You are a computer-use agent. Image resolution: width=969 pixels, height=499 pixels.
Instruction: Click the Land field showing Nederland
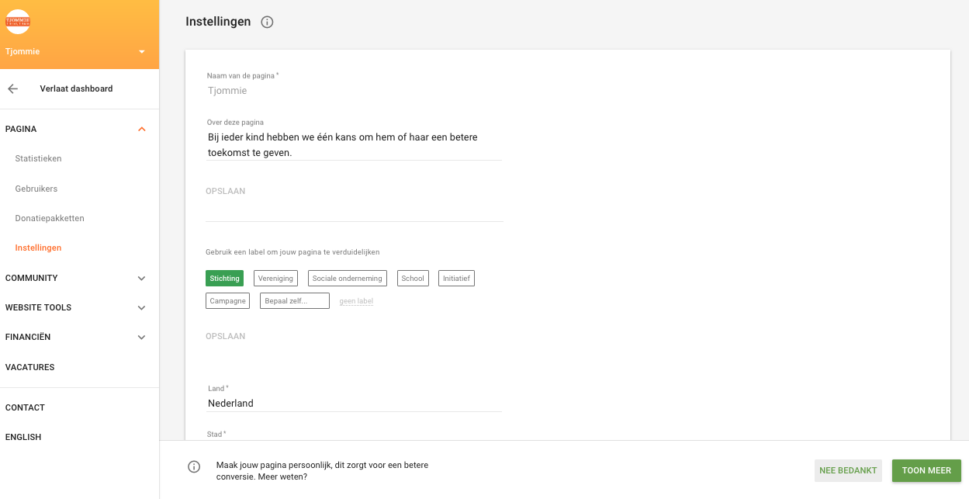coord(354,403)
